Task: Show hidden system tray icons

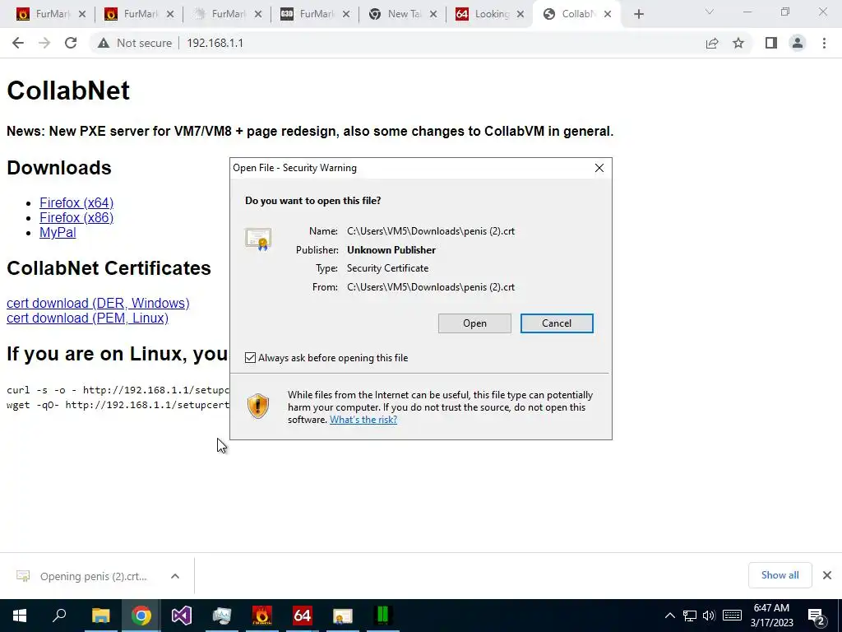Action: point(669,616)
